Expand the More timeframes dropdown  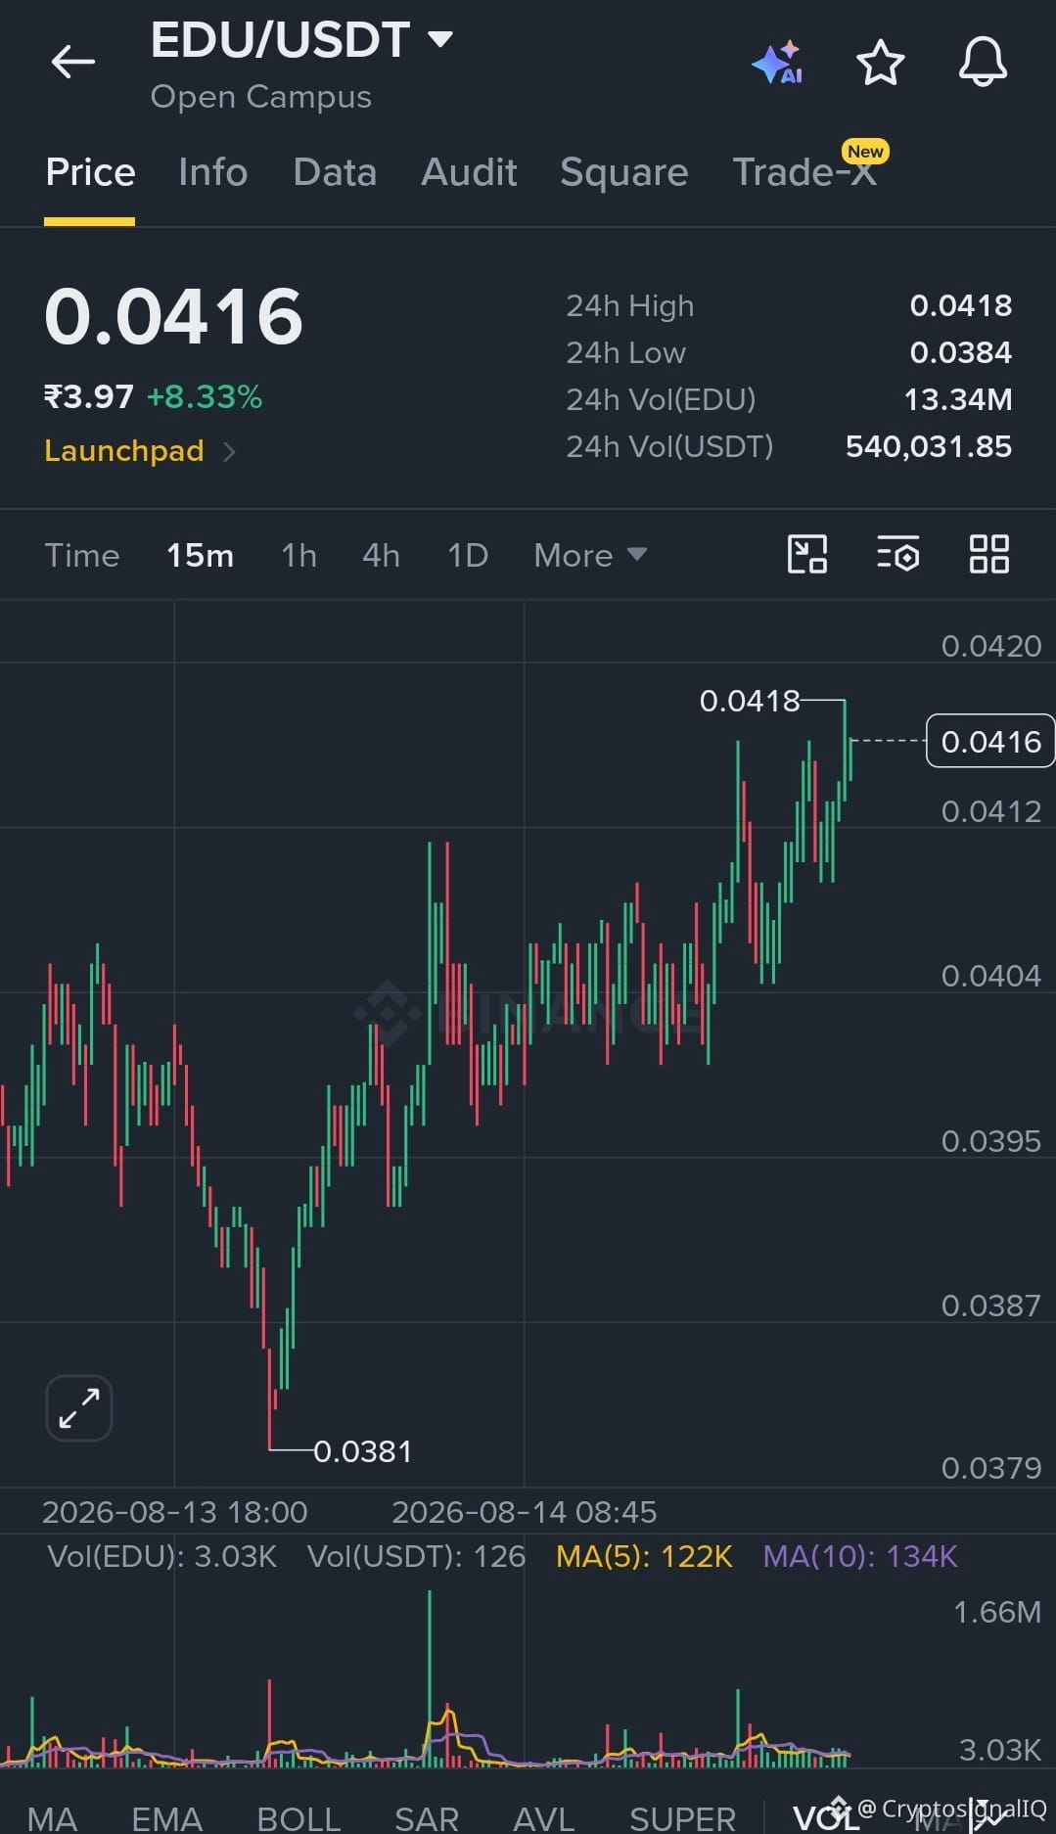[x=590, y=556]
